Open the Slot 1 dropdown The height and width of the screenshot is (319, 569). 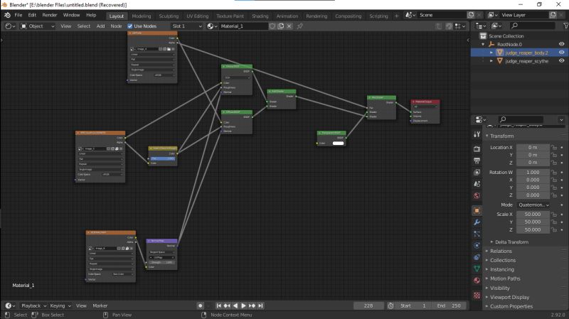pos(186,26)
